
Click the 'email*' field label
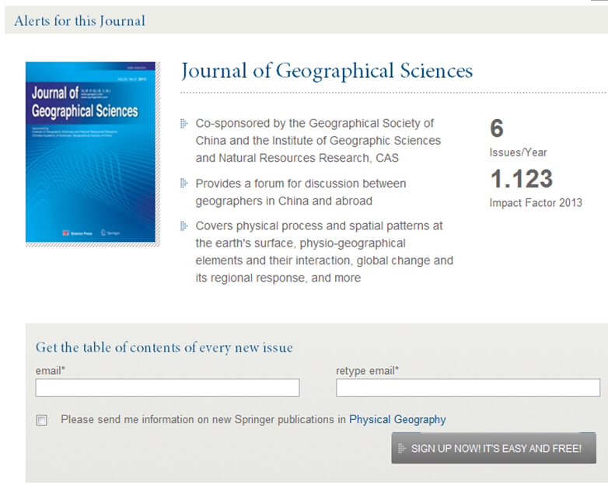(50, 371)
